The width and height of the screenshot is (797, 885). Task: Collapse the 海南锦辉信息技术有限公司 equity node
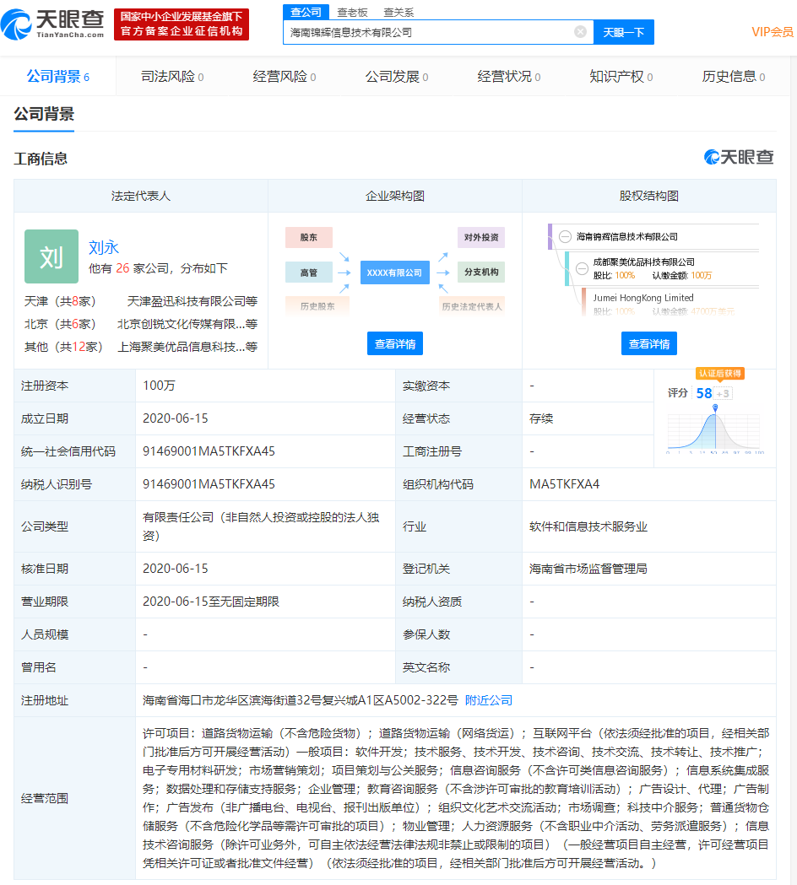[x=565, y=237]
